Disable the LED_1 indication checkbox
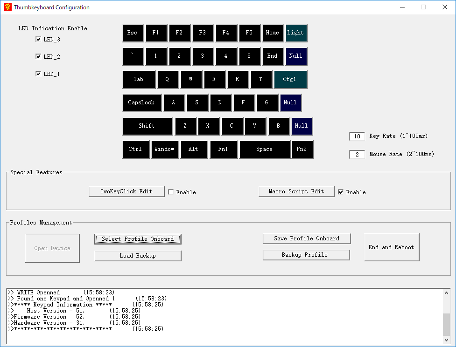 (x=38, y=74)
